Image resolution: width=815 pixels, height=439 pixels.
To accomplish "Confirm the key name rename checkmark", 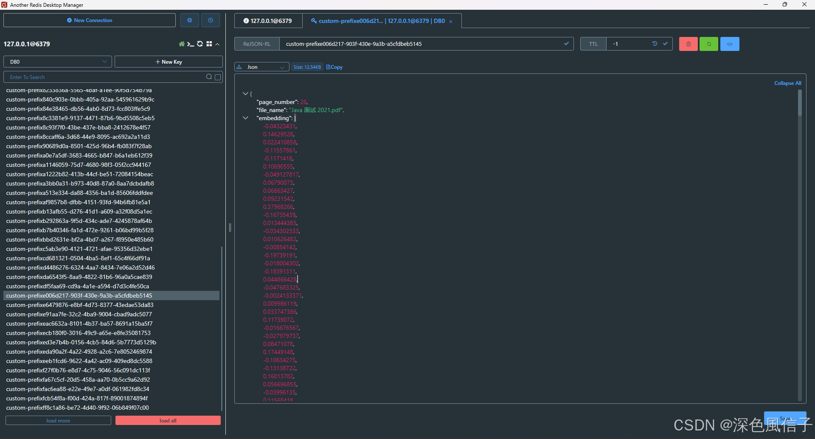I will 566,44.
